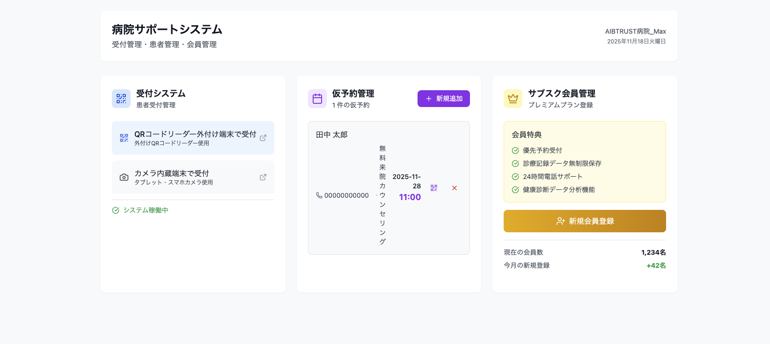Click the 今月の新規登録 label
This screenshot has height=344, width=770.
(527, 265)
